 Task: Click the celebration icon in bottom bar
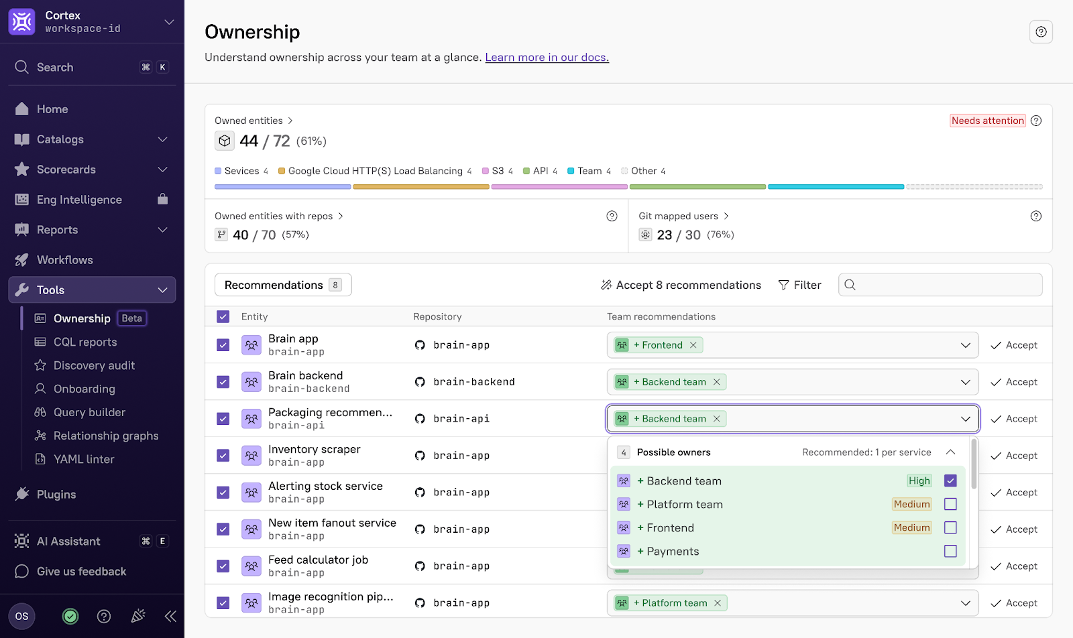pos(138,617)
